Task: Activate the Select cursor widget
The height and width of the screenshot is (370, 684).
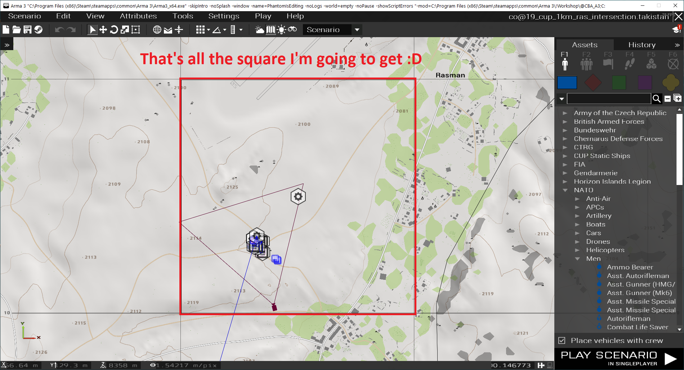Action: [x=92, y=30]
